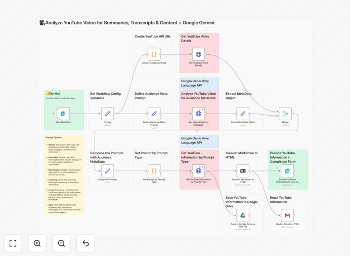The height and width of the screenshot is (256, 350).
Task: Click the upper Google Generative Language API note
Action: [199, 83]
